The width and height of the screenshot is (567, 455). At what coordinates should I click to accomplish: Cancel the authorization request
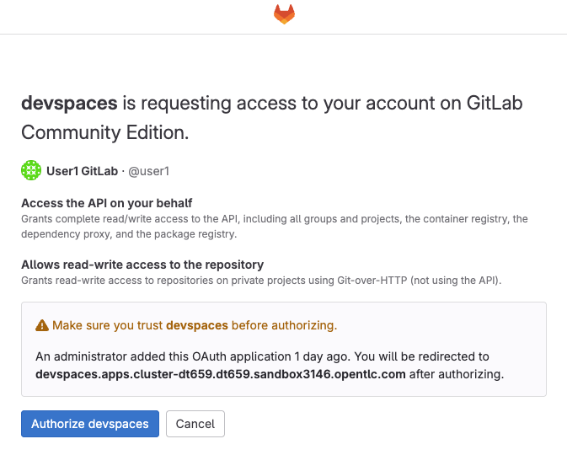tap(195, 424)
